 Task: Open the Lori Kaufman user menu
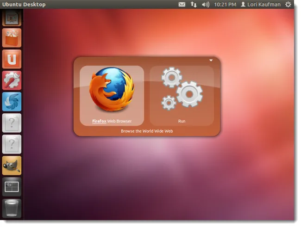(260, 5)
